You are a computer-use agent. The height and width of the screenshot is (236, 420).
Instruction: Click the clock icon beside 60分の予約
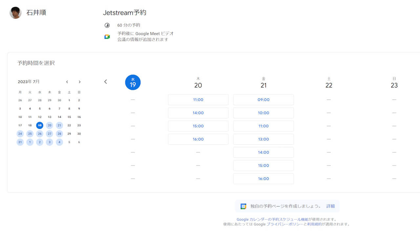click(107, 25)
